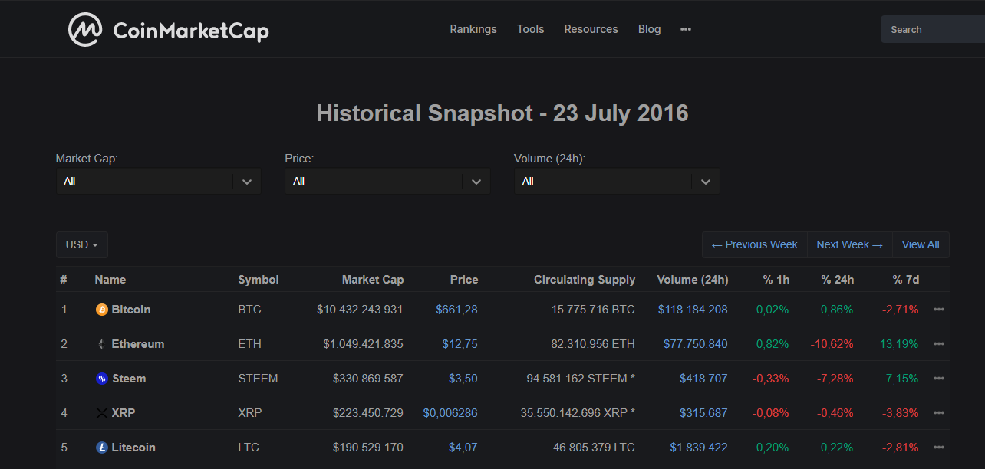Open the Ethereum row more-options dots
Screen dimensions: 985x469
click(x=938, y=344)
